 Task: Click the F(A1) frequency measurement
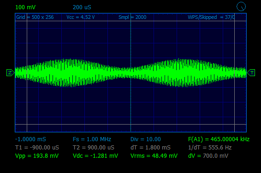tap(219, 139)
